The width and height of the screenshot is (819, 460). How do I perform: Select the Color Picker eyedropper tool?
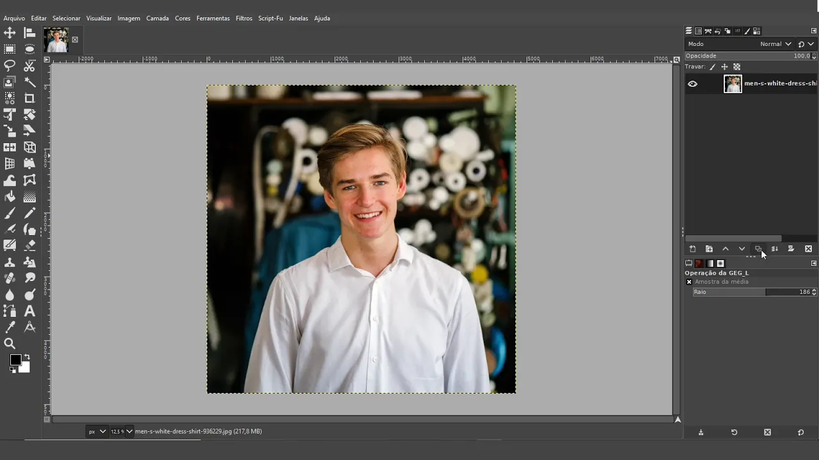(x=10, y=328)
